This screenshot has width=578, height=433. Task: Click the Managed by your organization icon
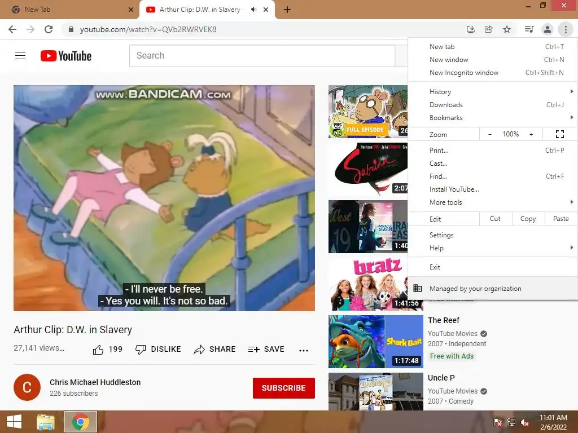[418, 288]
